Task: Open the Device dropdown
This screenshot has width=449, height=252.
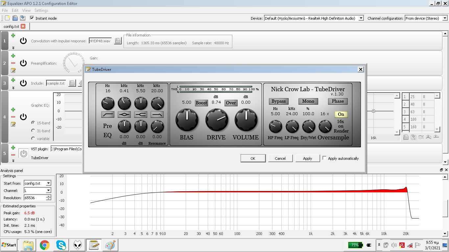Action: 361,18
